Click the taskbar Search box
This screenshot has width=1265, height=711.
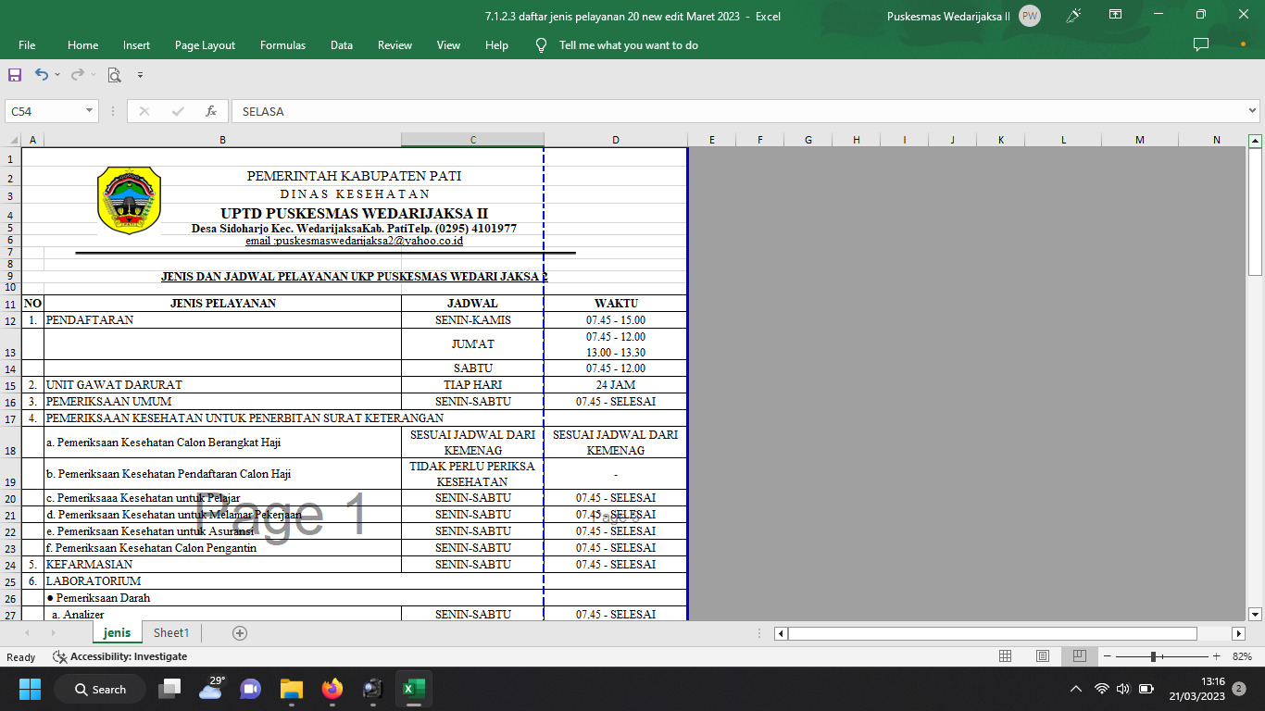coord(100,689)
